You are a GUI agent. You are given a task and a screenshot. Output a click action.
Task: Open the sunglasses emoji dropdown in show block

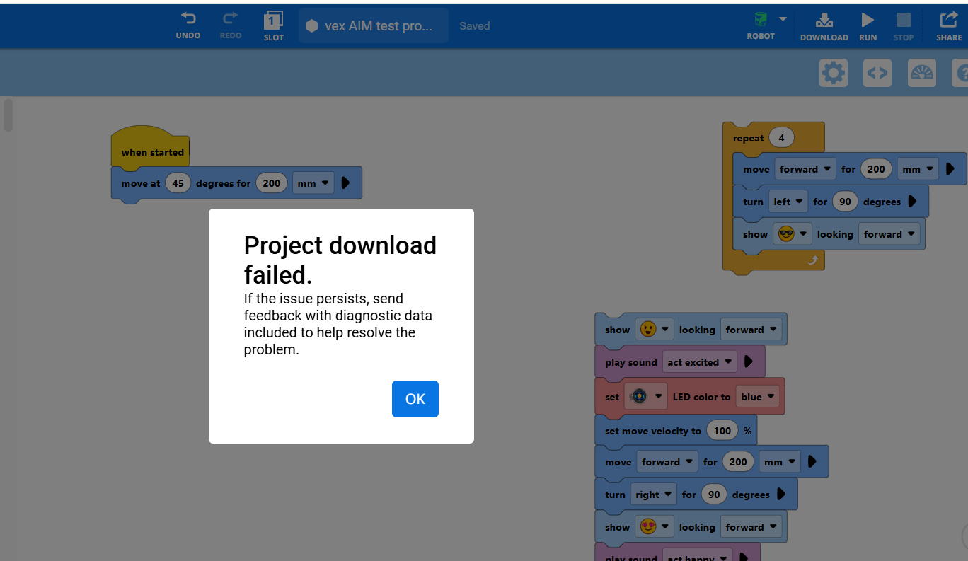792,234
